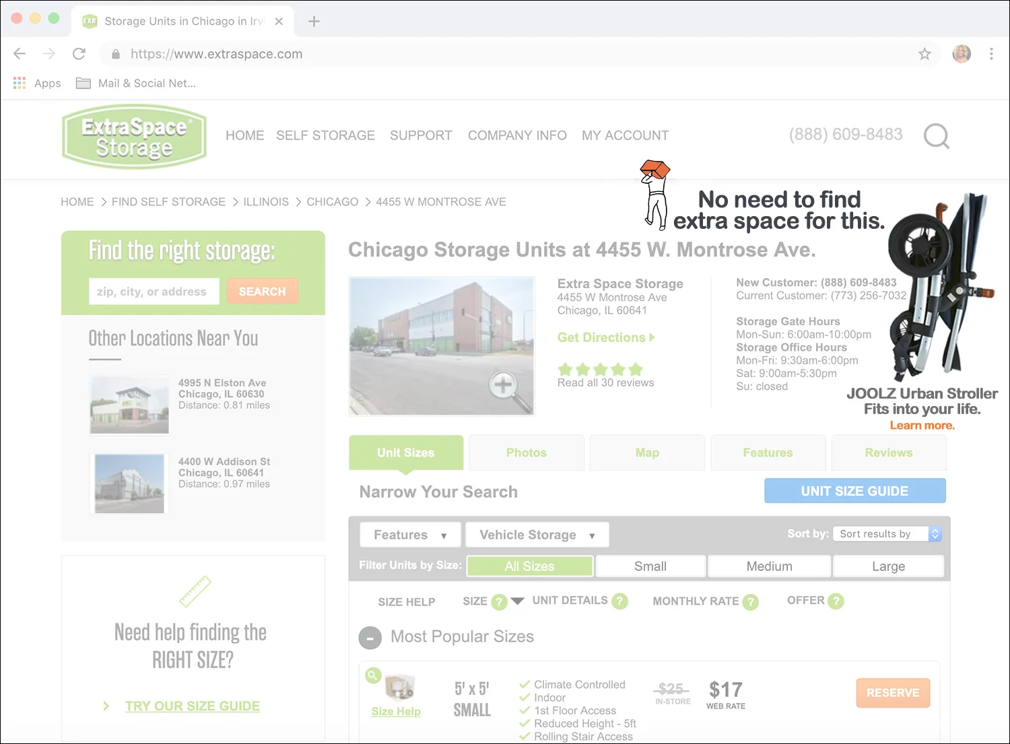Screen dimensions: 1010x744
Task: Click the SIZE column sort arrow
Action: click(517, 601)
